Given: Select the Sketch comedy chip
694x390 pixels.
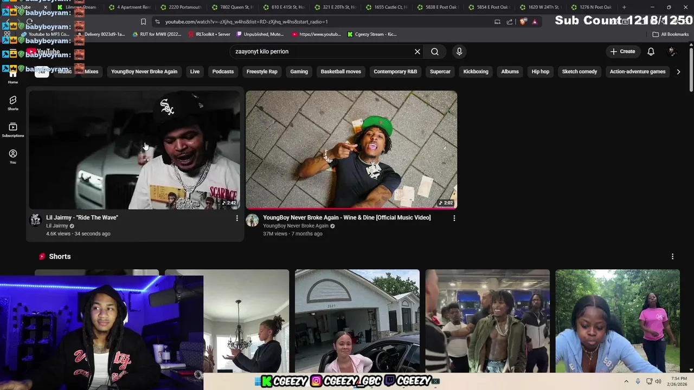Looking at the screenshot, I should coord(580,71).
